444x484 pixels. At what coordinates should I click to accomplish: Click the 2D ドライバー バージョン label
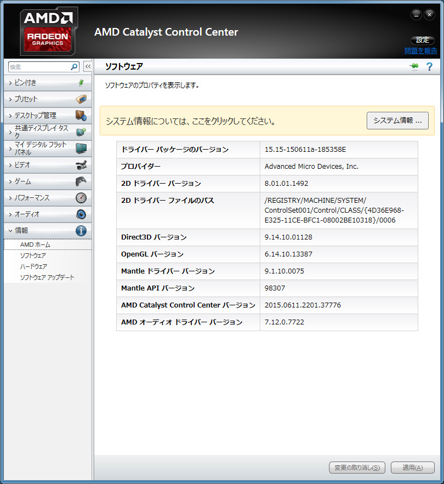click(x=161, y=184)
